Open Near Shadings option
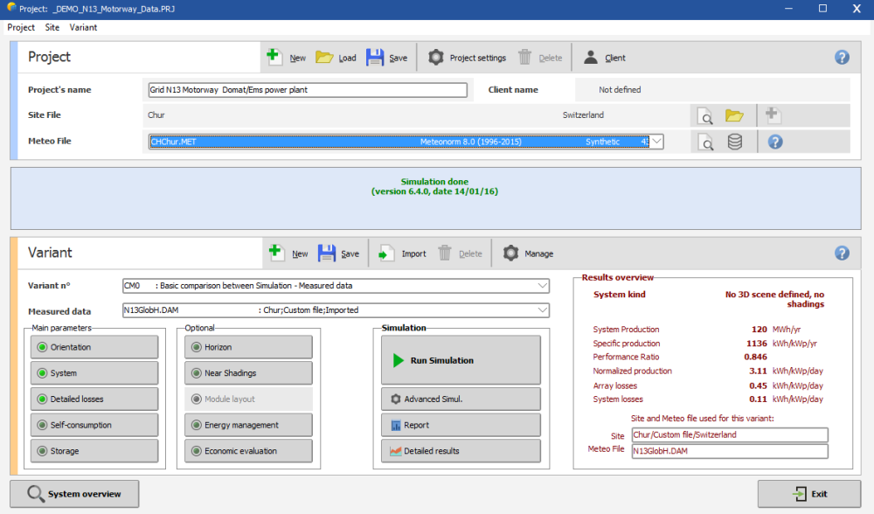The image size is (874, 514). (x=248, y=373)
